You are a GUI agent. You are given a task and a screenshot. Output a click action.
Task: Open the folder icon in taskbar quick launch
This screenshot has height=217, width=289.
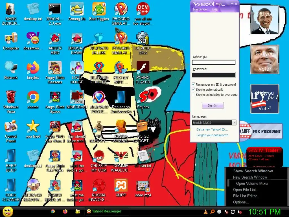[78, 211]
